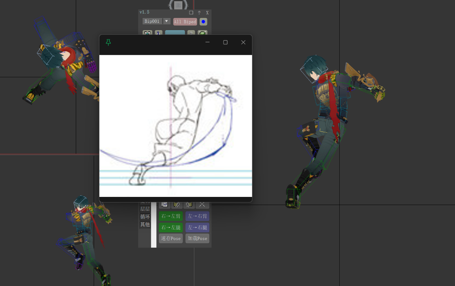This screenshot has width=455, height=286.
Task: Click the paste posture stick-figure icon
Action: [177, 205]
